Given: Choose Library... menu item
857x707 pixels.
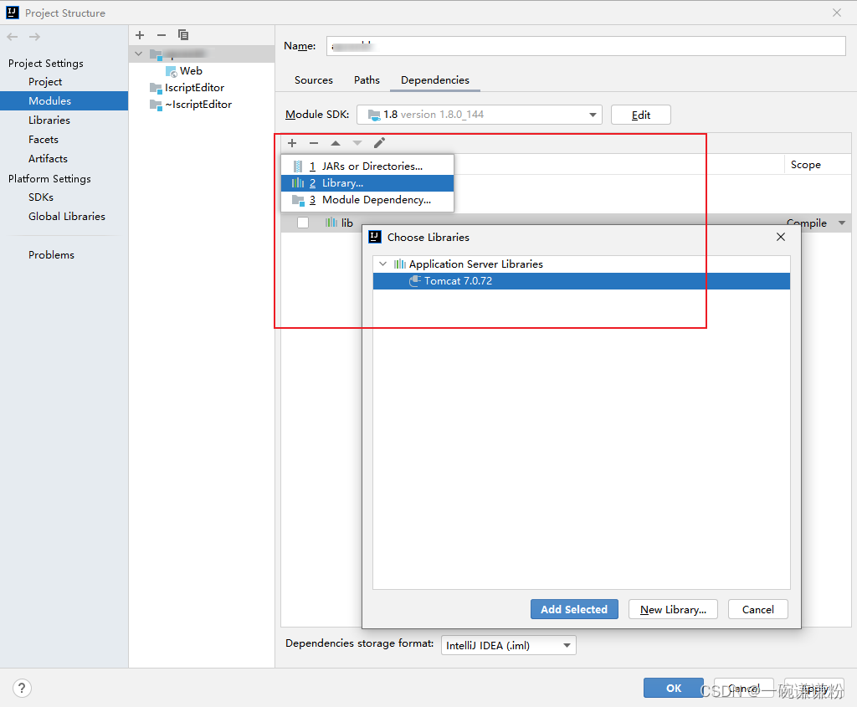Looking at the screenshot, I should (367, 183).
